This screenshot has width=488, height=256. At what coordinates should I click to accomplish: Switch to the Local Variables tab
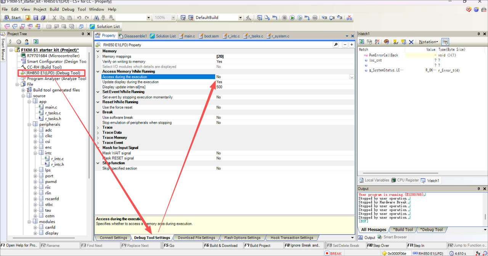(x=374, y=180)
